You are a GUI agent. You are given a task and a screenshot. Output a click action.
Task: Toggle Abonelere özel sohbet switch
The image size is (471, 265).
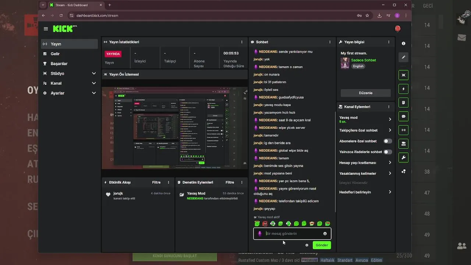(388, 141)
